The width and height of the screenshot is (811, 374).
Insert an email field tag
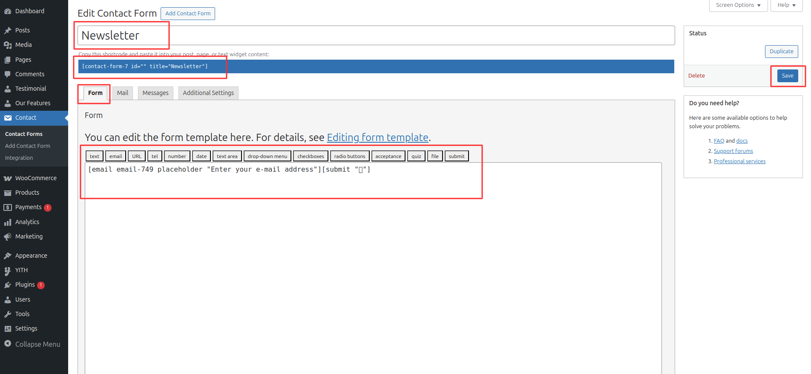[x=116, y=156]
